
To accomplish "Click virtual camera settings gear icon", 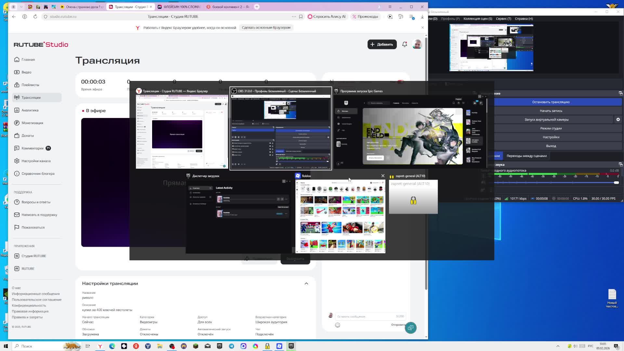I will [618, 120].
